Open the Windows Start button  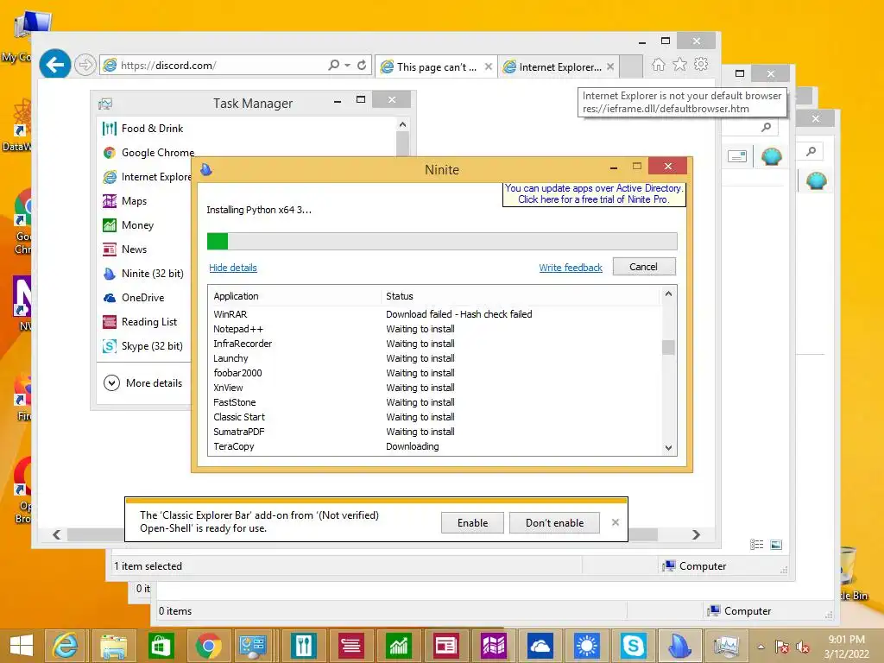[x=22, y=646]
